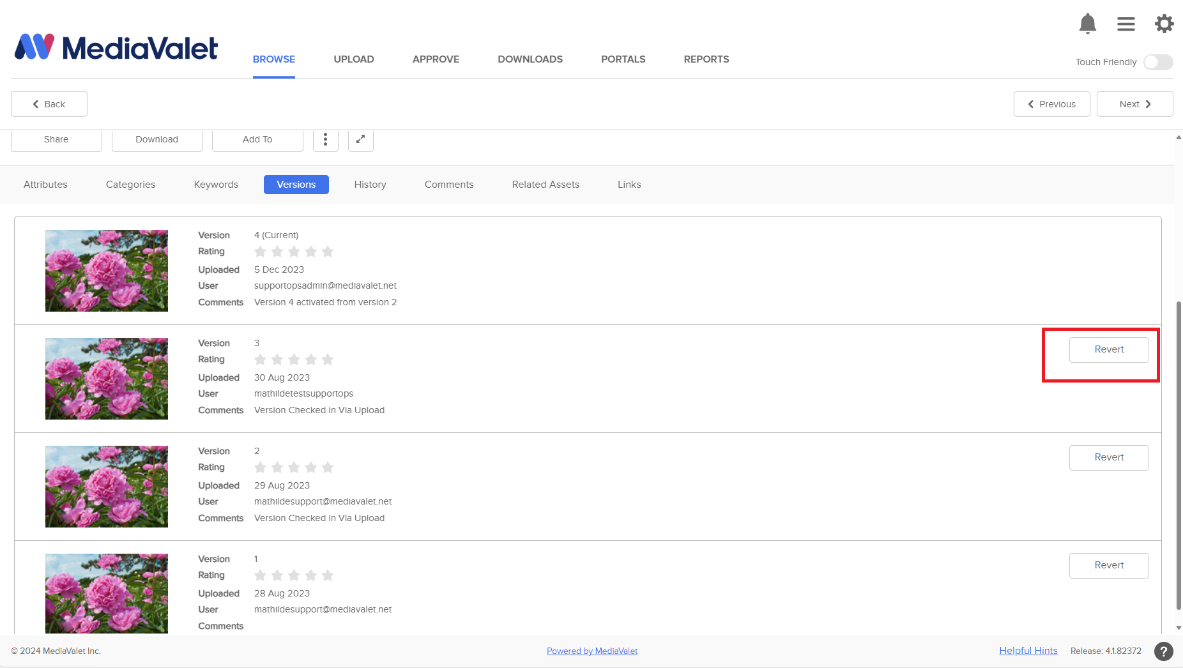
Task: Rate version 4 with three stars
Action: click(294, 252)
